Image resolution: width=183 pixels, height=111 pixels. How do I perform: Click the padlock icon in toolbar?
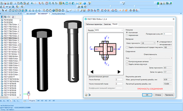click(x=79, y=7)
